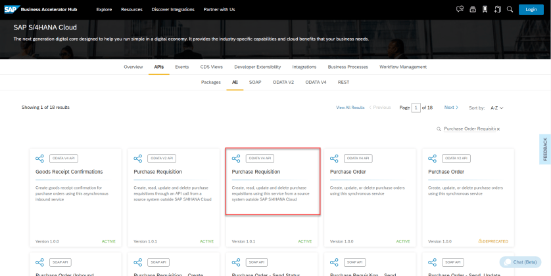Open the community chat icon in header

click(x=460, y=9)
